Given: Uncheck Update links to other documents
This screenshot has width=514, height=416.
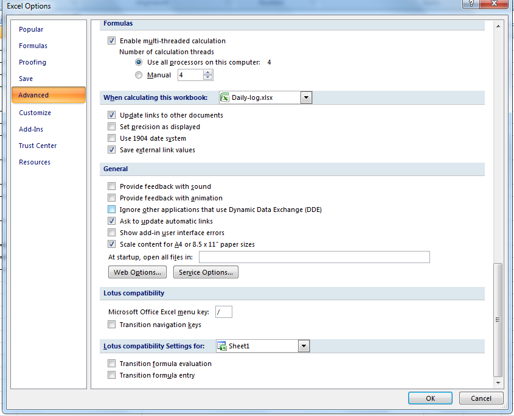Looking at the screenshot, I should (x=111, y=115).
